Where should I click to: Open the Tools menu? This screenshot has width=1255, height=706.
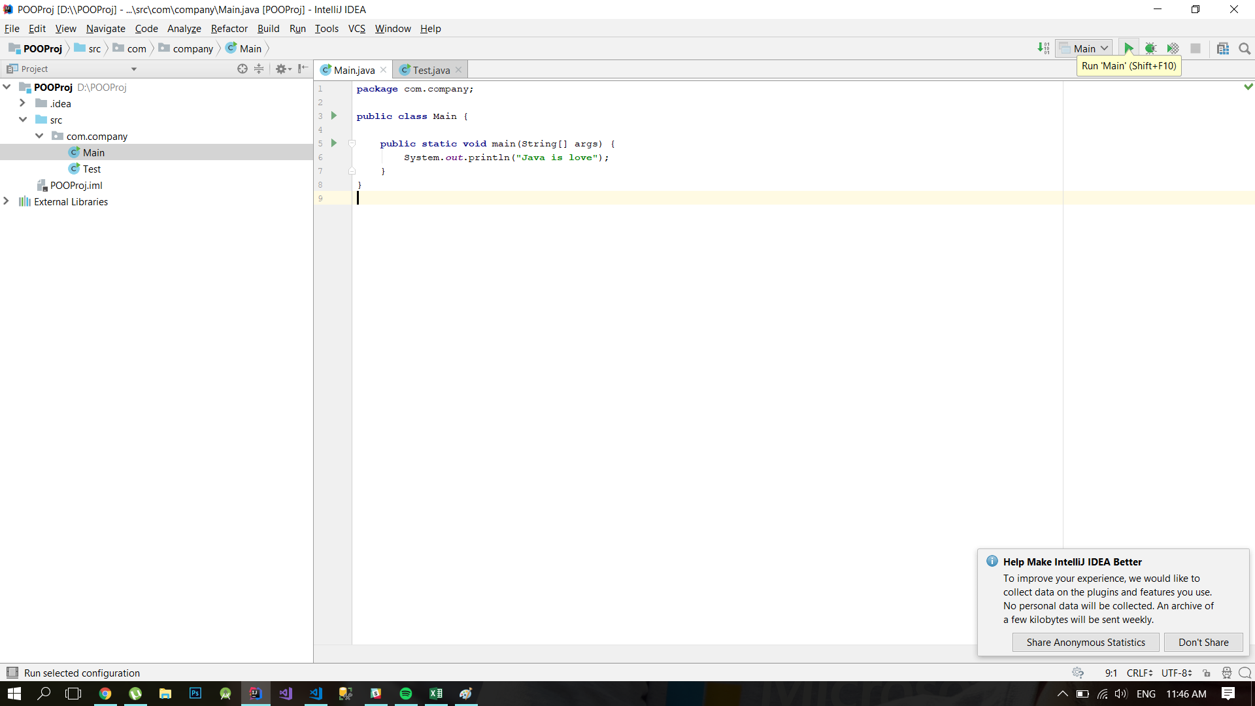click(x=326, y=28)
